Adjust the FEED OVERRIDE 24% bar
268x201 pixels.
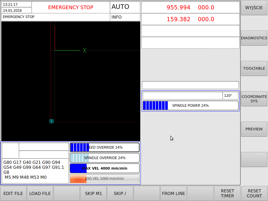pos(105,147)
